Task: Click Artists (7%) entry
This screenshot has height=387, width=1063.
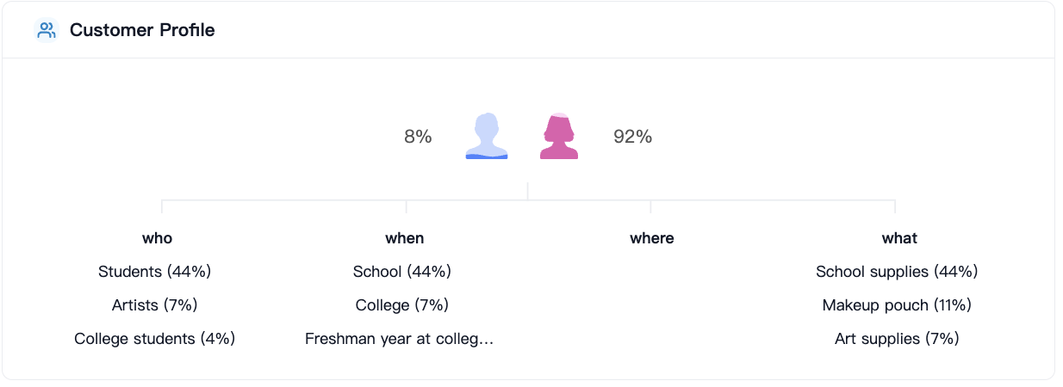Action: pos(155,305)
